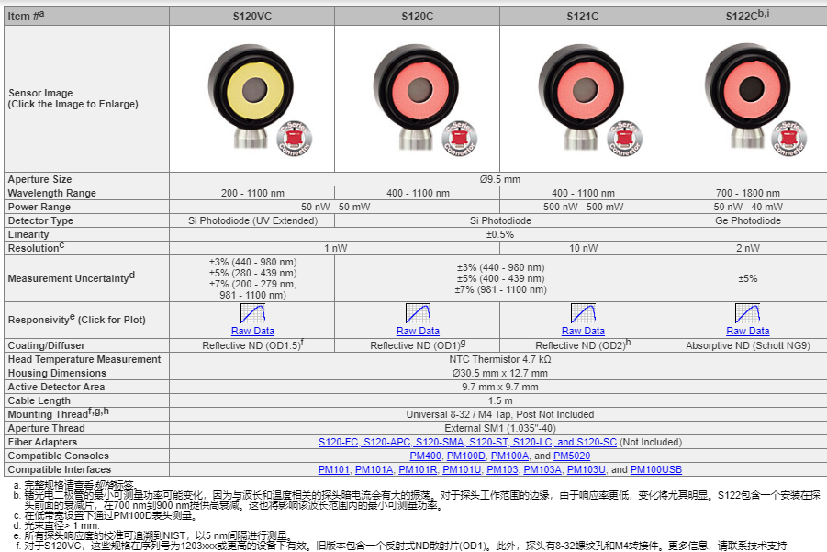Download Raw Data for S122C

point(747,331)
